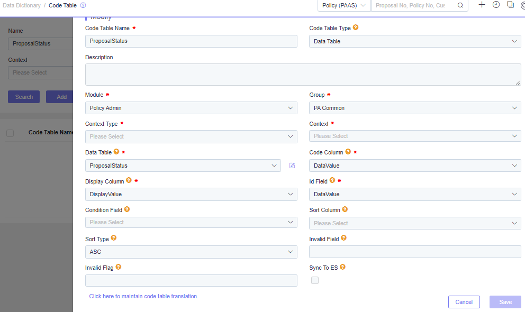The height and width of the screenshot is (312, 525).
Task: Open the Context Type dropdown
Action: [191, 136]
